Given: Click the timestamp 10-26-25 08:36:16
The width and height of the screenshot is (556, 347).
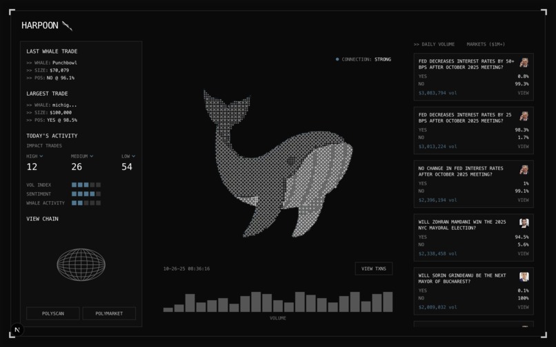Looking at the screenshot, I should [x=186, y=269].
